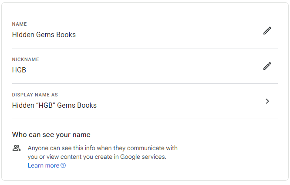Edit the nickname with its pencil icon

(267, 66)
